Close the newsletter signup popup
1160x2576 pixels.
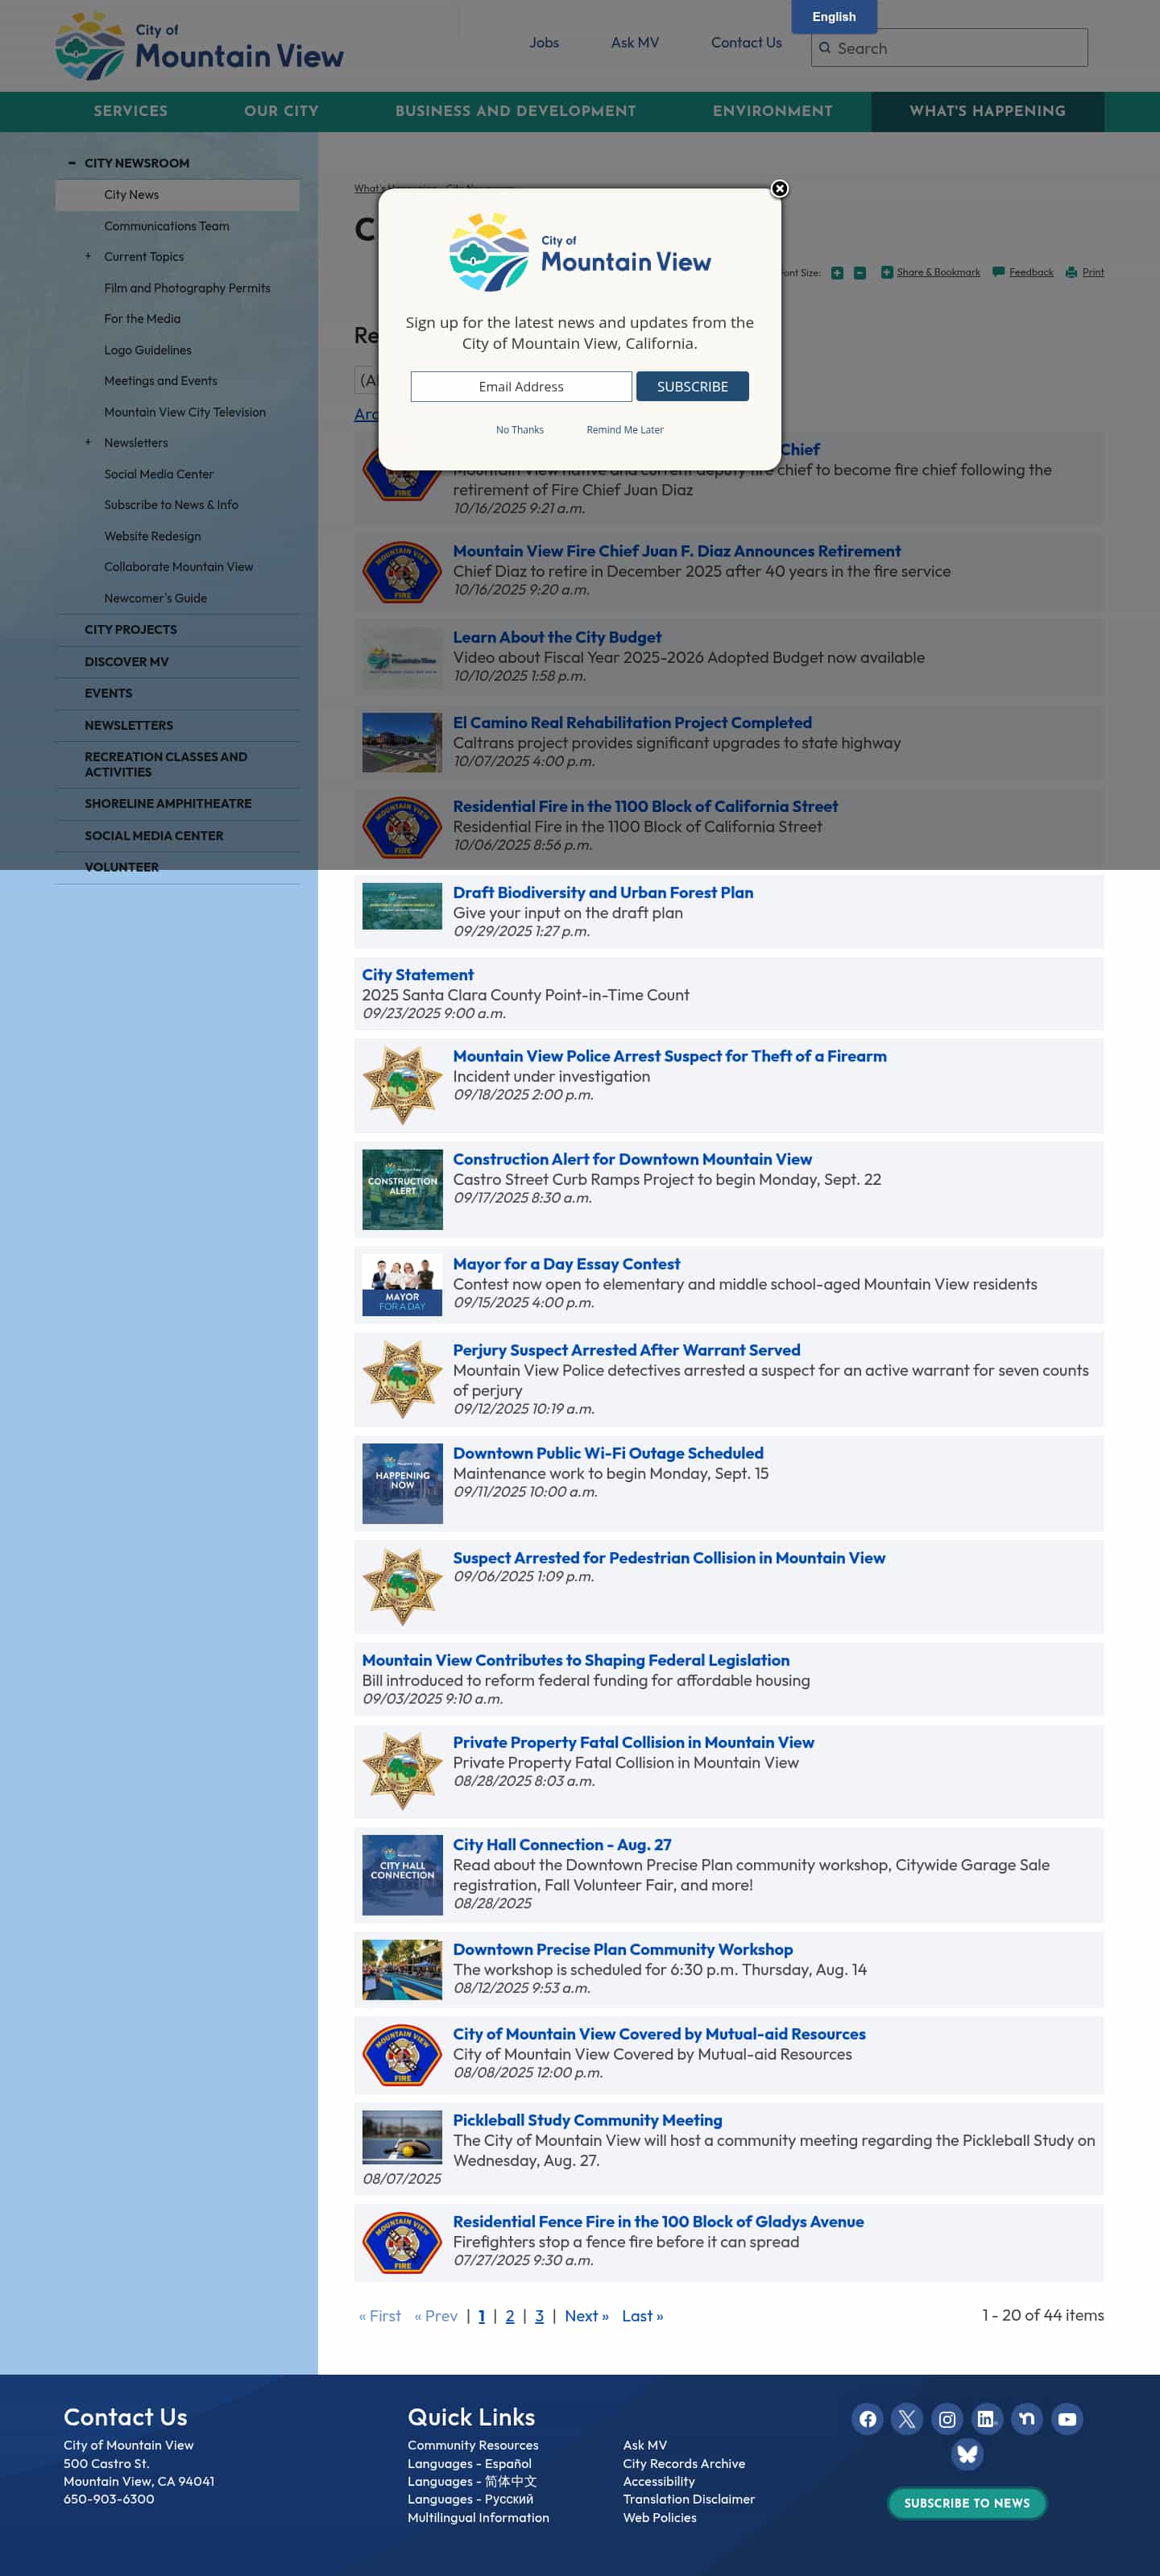[x=780, y=189]
